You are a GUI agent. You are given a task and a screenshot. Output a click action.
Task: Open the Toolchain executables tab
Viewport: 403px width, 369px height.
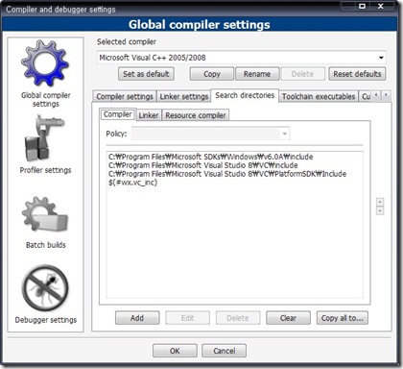(x=319, y=96)
